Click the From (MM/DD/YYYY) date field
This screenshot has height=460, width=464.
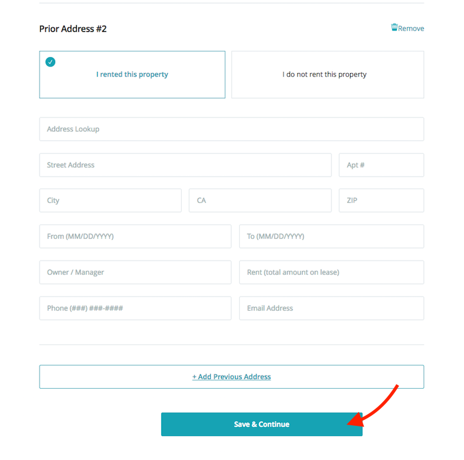(135, 237)
